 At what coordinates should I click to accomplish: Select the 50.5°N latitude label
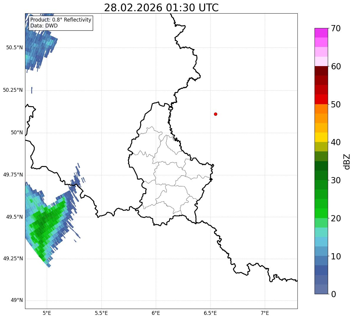14,48
